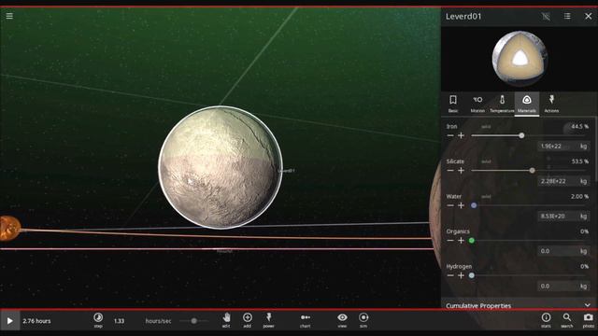Switch to the Motion tab

[x=477, y=104]
